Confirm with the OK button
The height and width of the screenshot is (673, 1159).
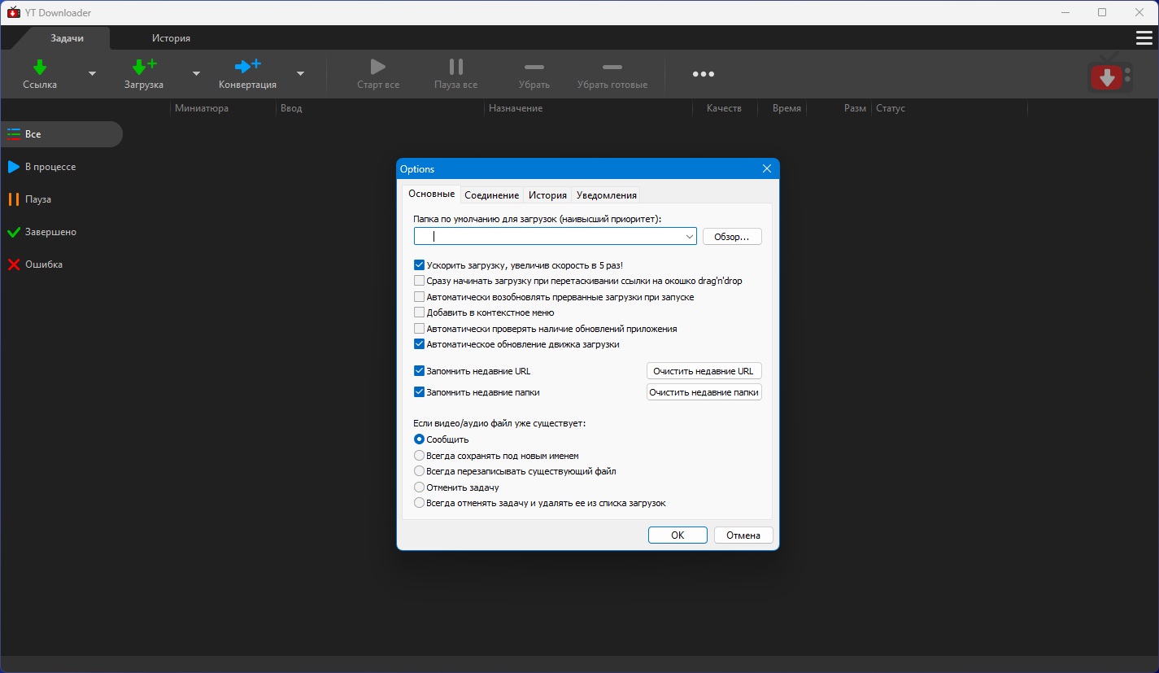click(x=678, y=535)
